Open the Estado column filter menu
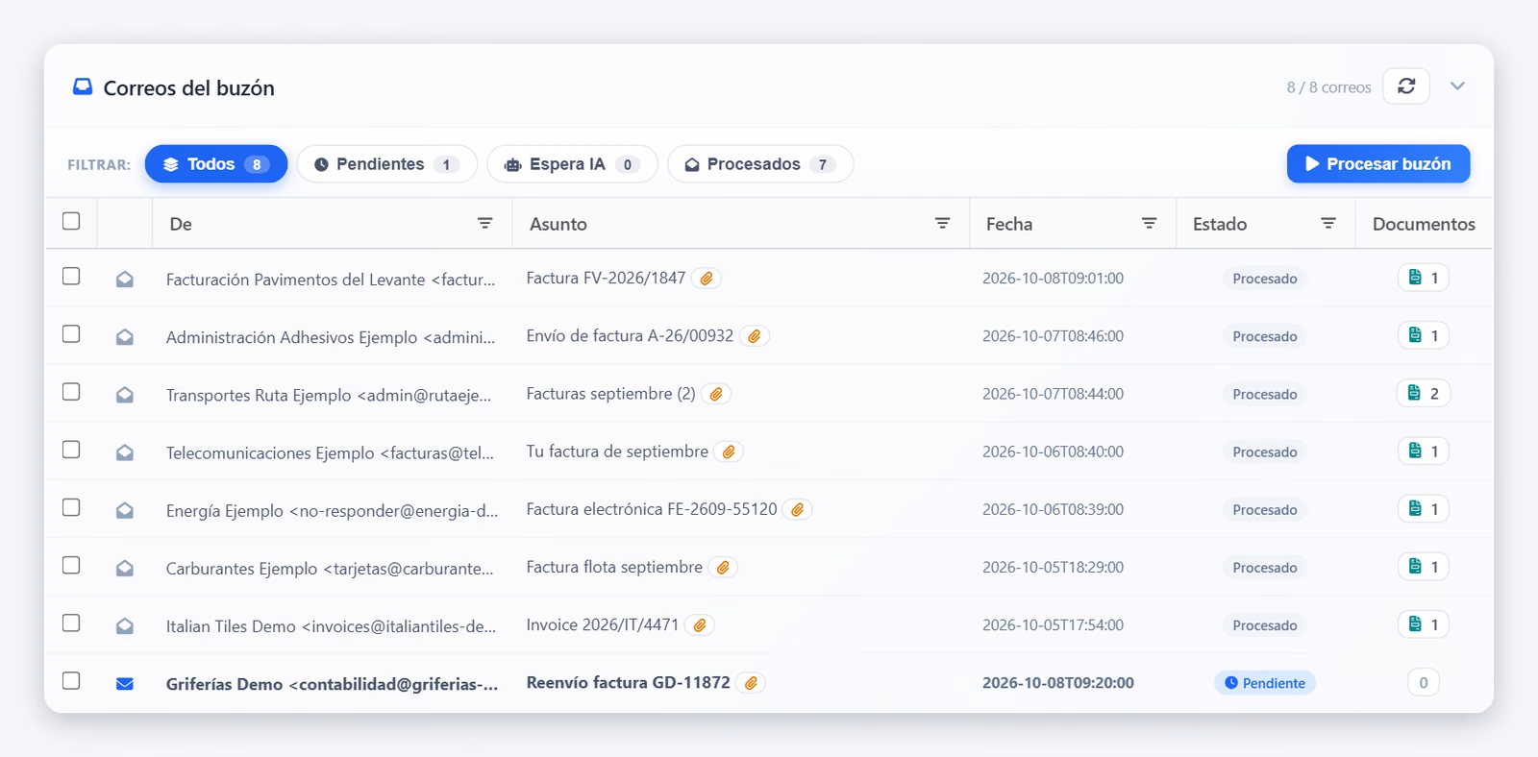 click(1328, 223)
